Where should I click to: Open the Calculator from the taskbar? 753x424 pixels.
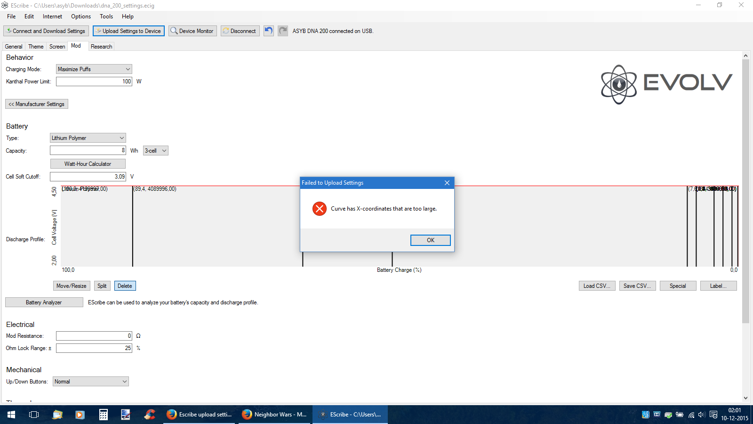(x=103, y=415)
